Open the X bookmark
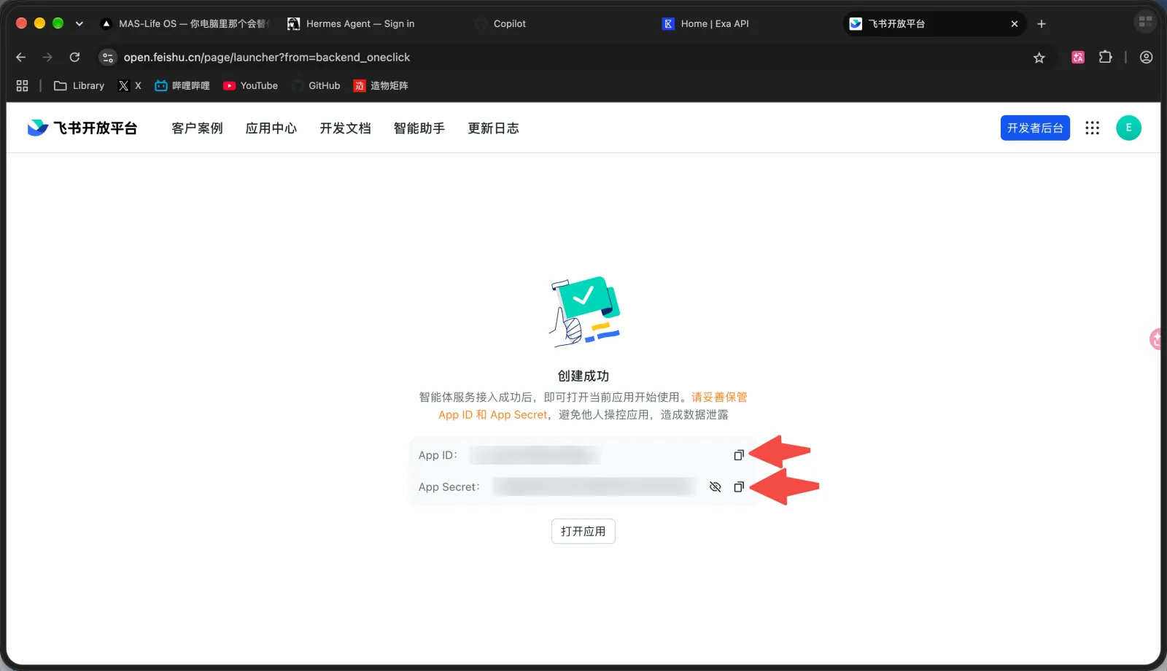Viewport: 1167px width, 671px height. pyautogui.click(x=130, y=86)
